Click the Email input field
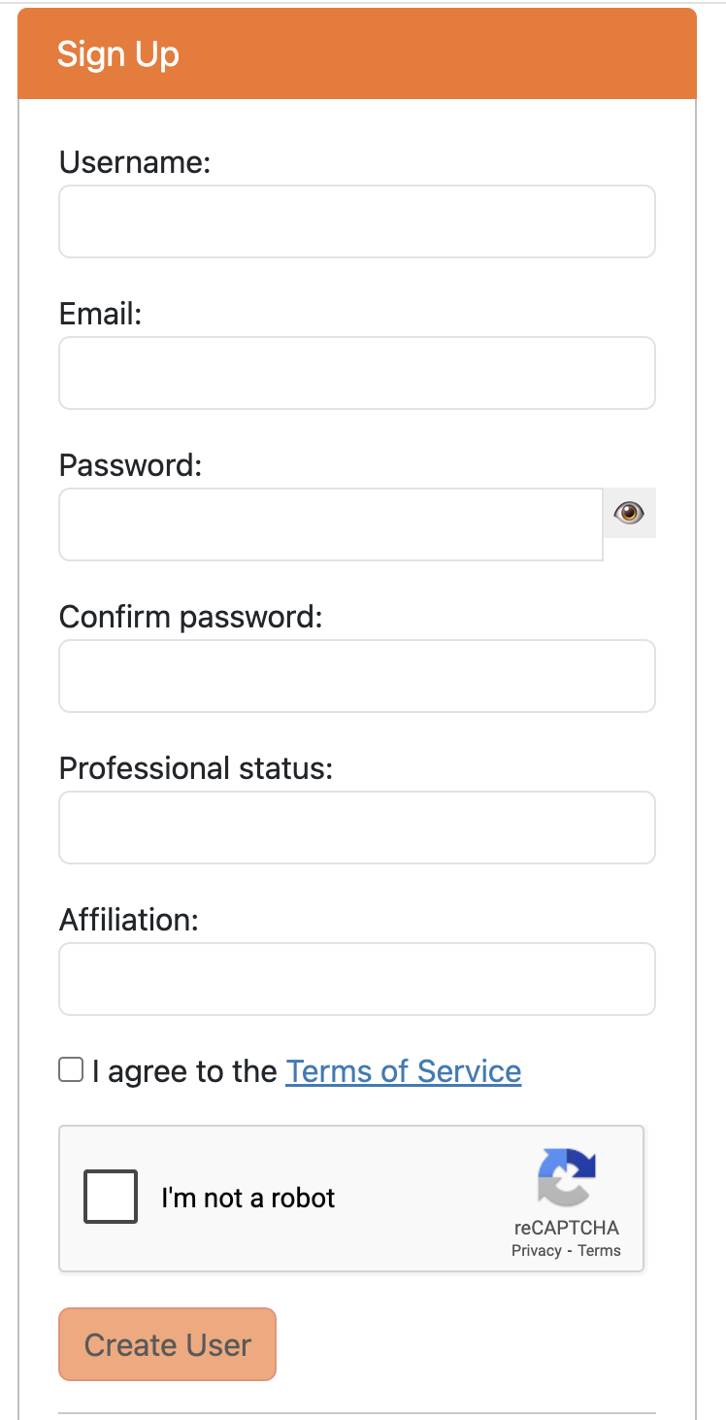The image size is (726, 1420). pos(356,372)
